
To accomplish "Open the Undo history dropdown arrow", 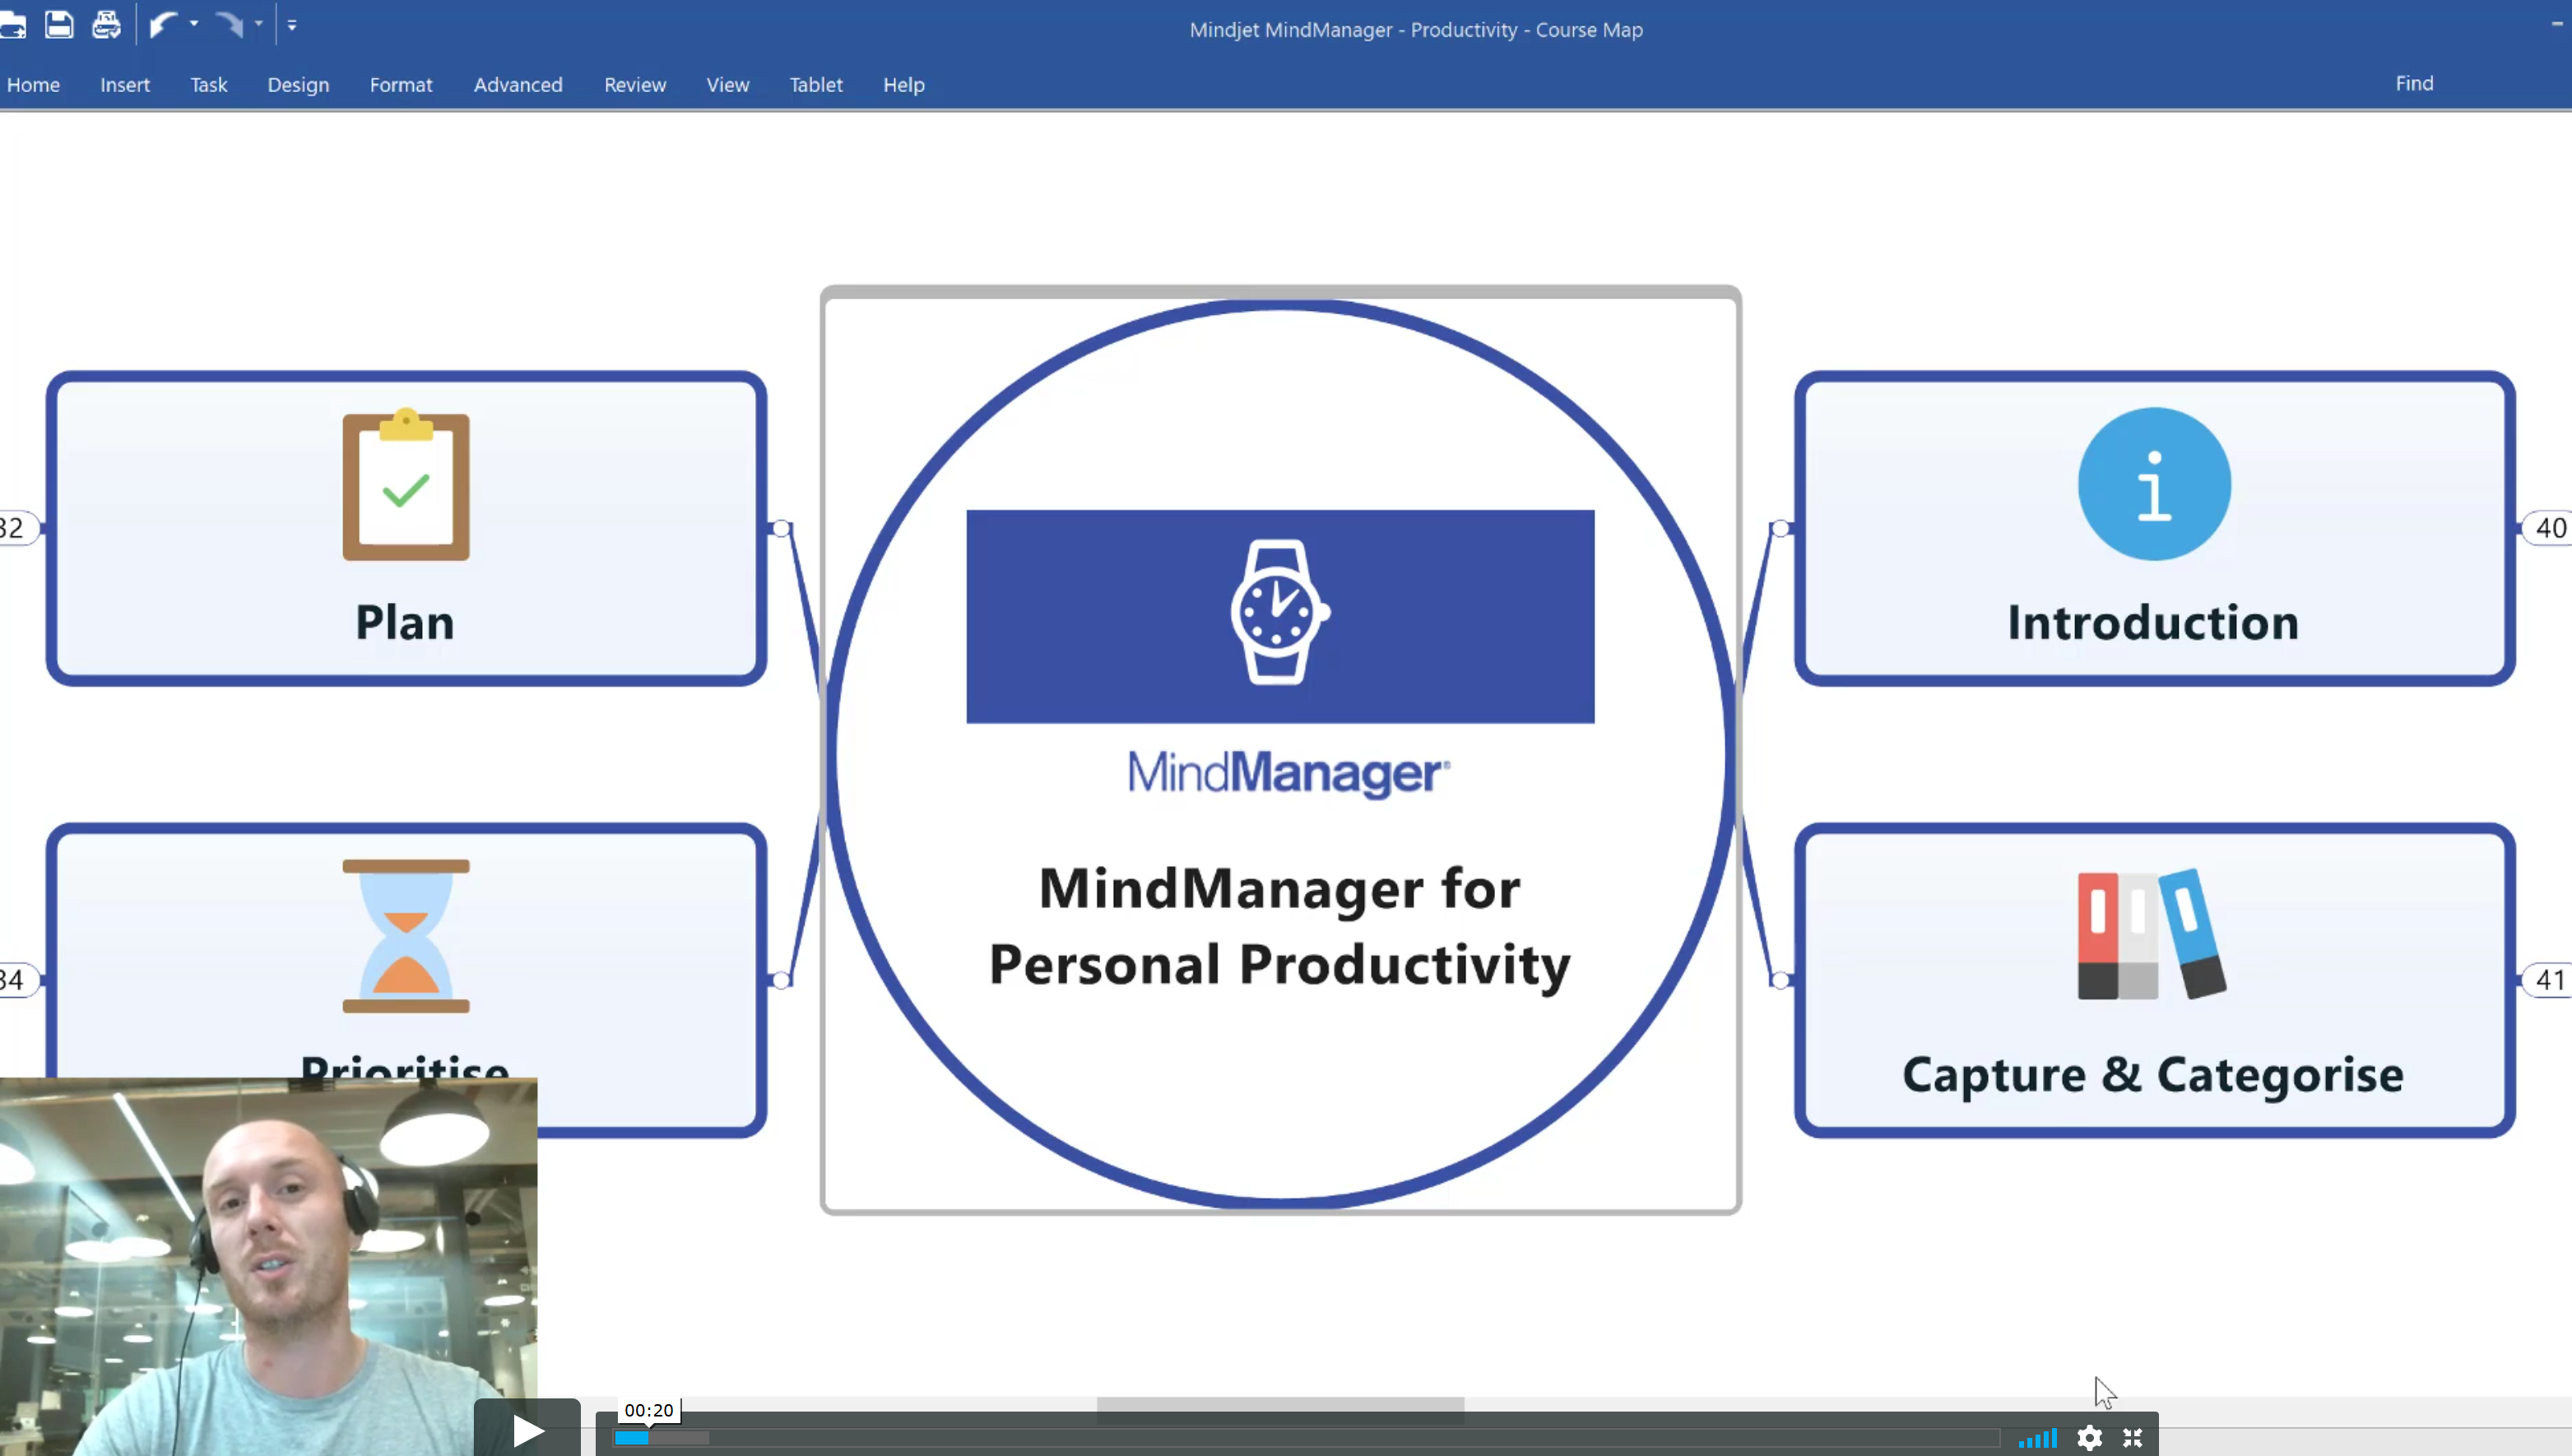I will click(194, 24).
